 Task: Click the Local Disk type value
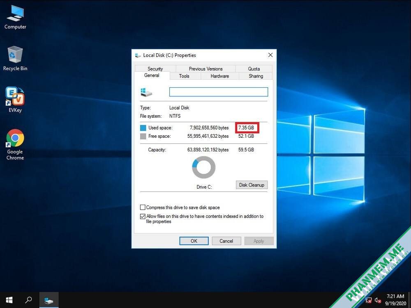pos(179,108)
